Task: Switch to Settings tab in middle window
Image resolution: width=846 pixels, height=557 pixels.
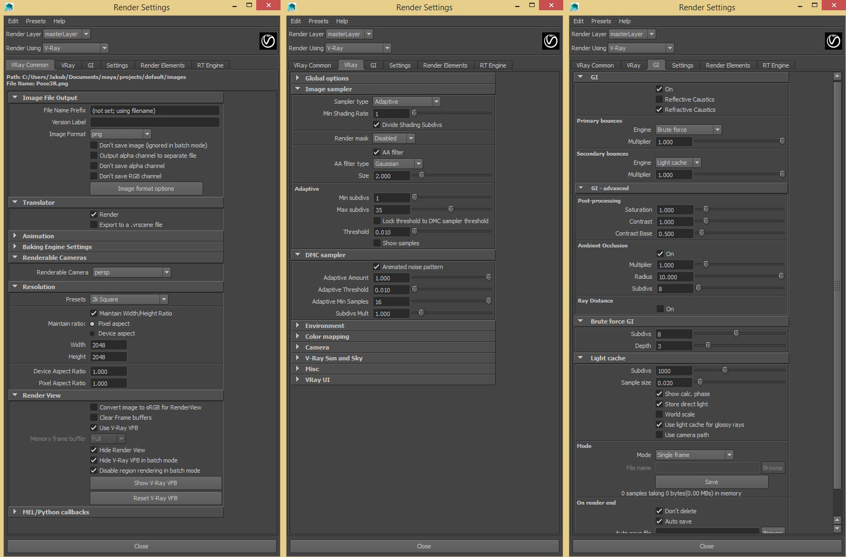Action: pos(399,65)
